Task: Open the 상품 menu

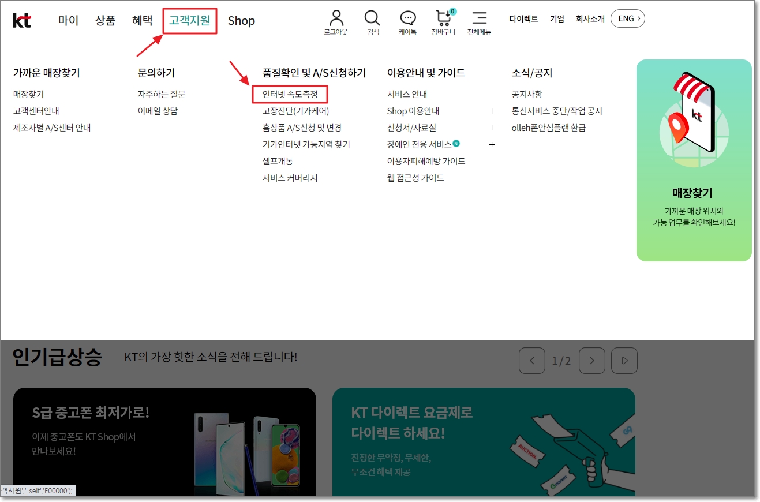Action: (x=106, y=20)
